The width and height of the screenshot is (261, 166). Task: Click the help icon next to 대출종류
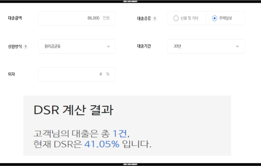pos(155,18)
